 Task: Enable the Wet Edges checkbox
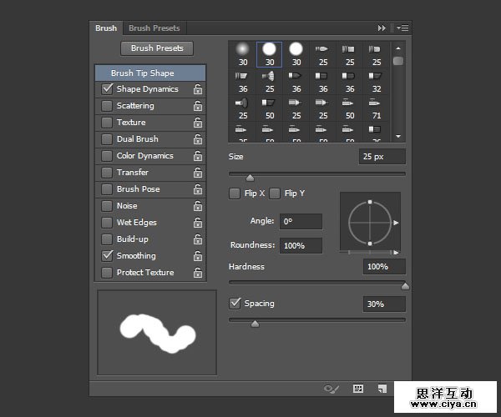[x=107, y=223]
